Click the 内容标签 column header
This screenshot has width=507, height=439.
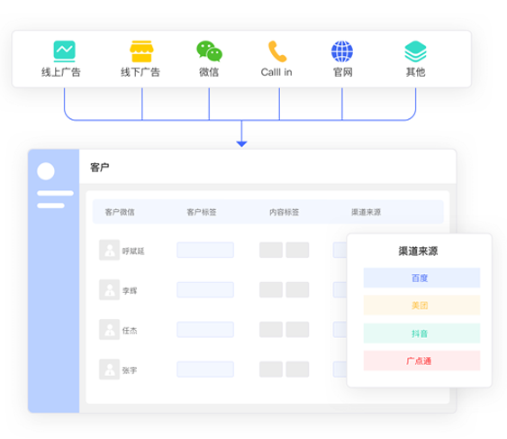point(284,212)
